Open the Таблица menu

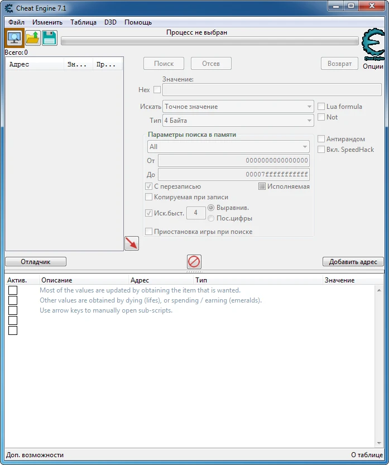click(x=83, y=22)
